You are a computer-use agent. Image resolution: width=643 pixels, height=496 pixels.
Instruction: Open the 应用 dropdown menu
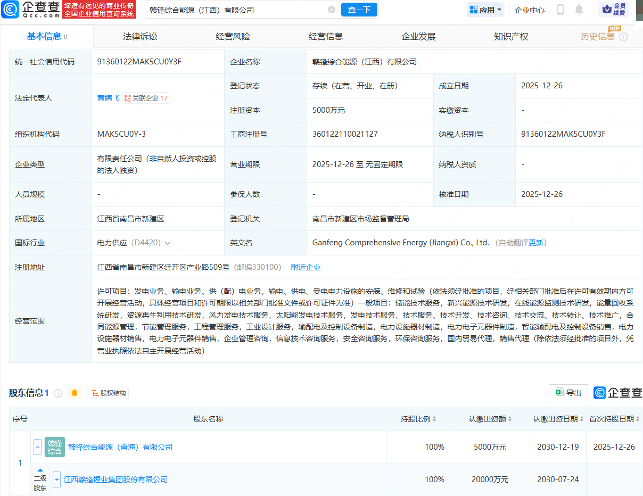coord(485,10)
